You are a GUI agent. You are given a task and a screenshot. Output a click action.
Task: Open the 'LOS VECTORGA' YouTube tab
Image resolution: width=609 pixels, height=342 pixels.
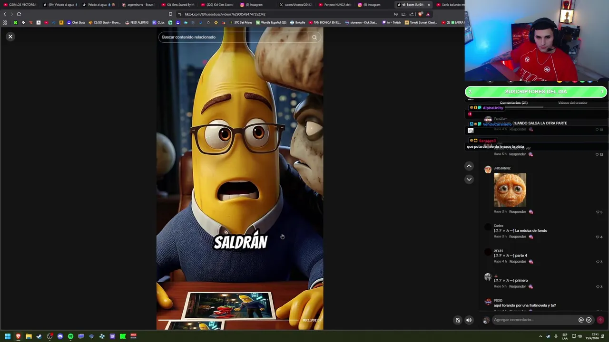[20, 5]
